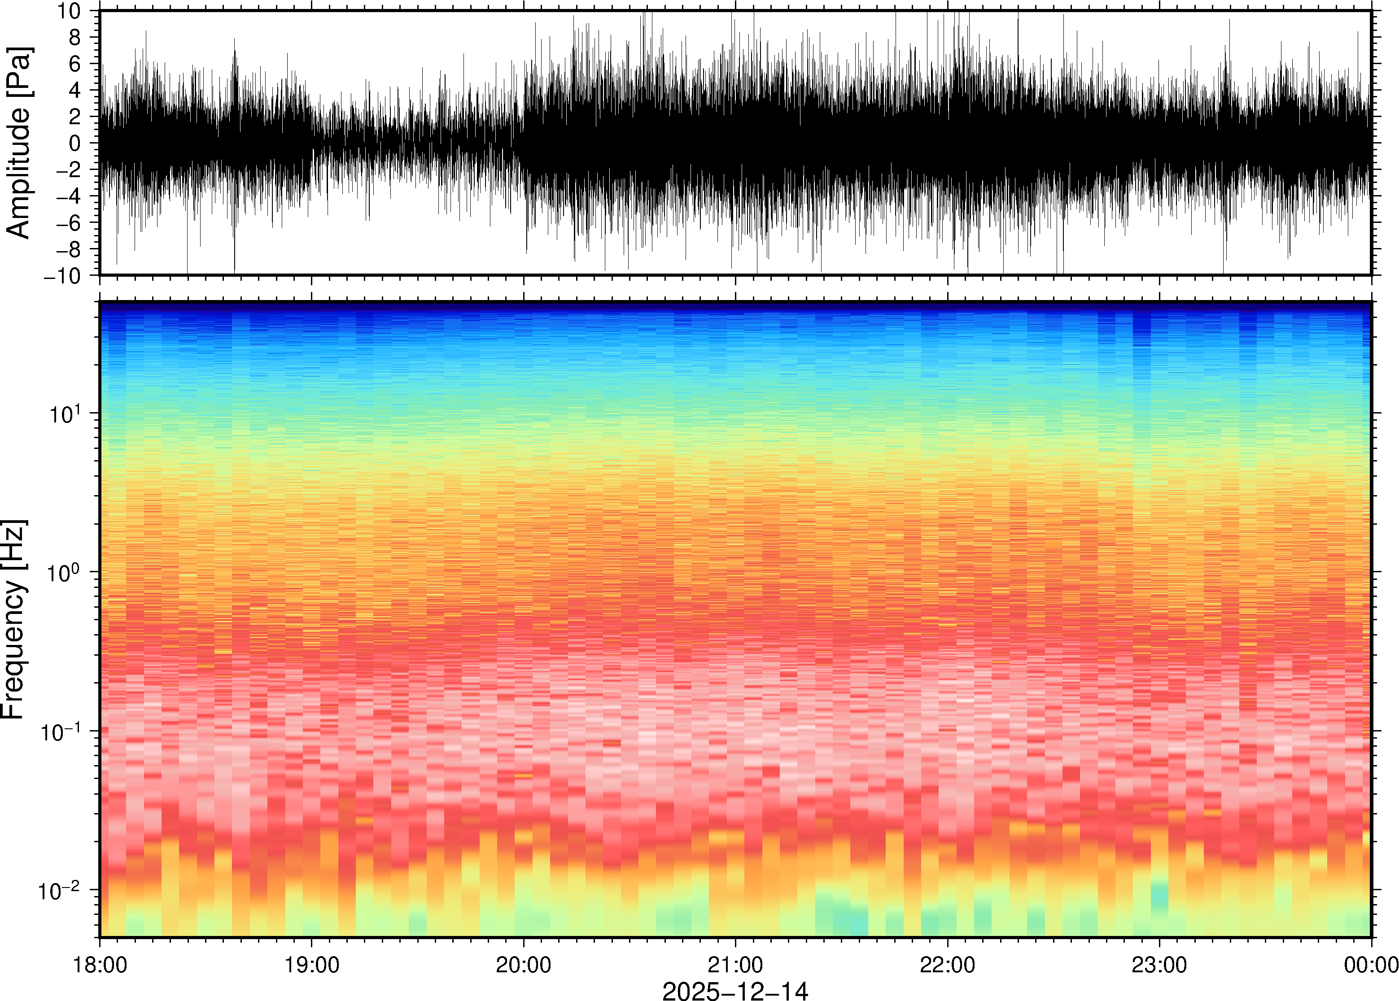Click the 10¹ frequency tick label
This screenshot has width=1399, height=1001.
pyautogui.click(x=65, y=413)
